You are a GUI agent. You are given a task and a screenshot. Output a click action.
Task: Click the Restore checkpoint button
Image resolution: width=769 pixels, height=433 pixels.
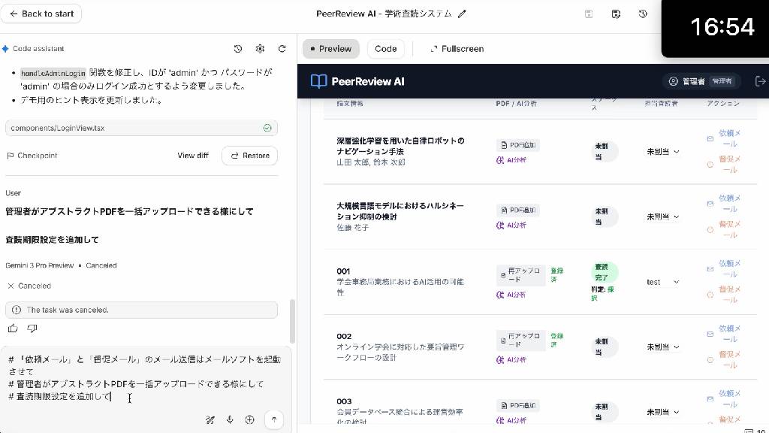point(249,156)
